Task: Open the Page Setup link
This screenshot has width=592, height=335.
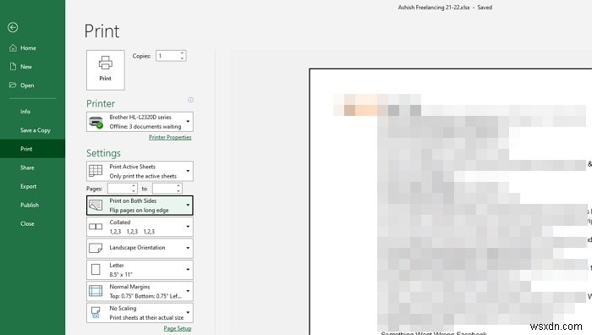Action: coord(178,328)
